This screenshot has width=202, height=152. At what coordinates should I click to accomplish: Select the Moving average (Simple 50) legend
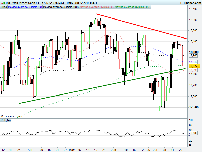point(25,7)
